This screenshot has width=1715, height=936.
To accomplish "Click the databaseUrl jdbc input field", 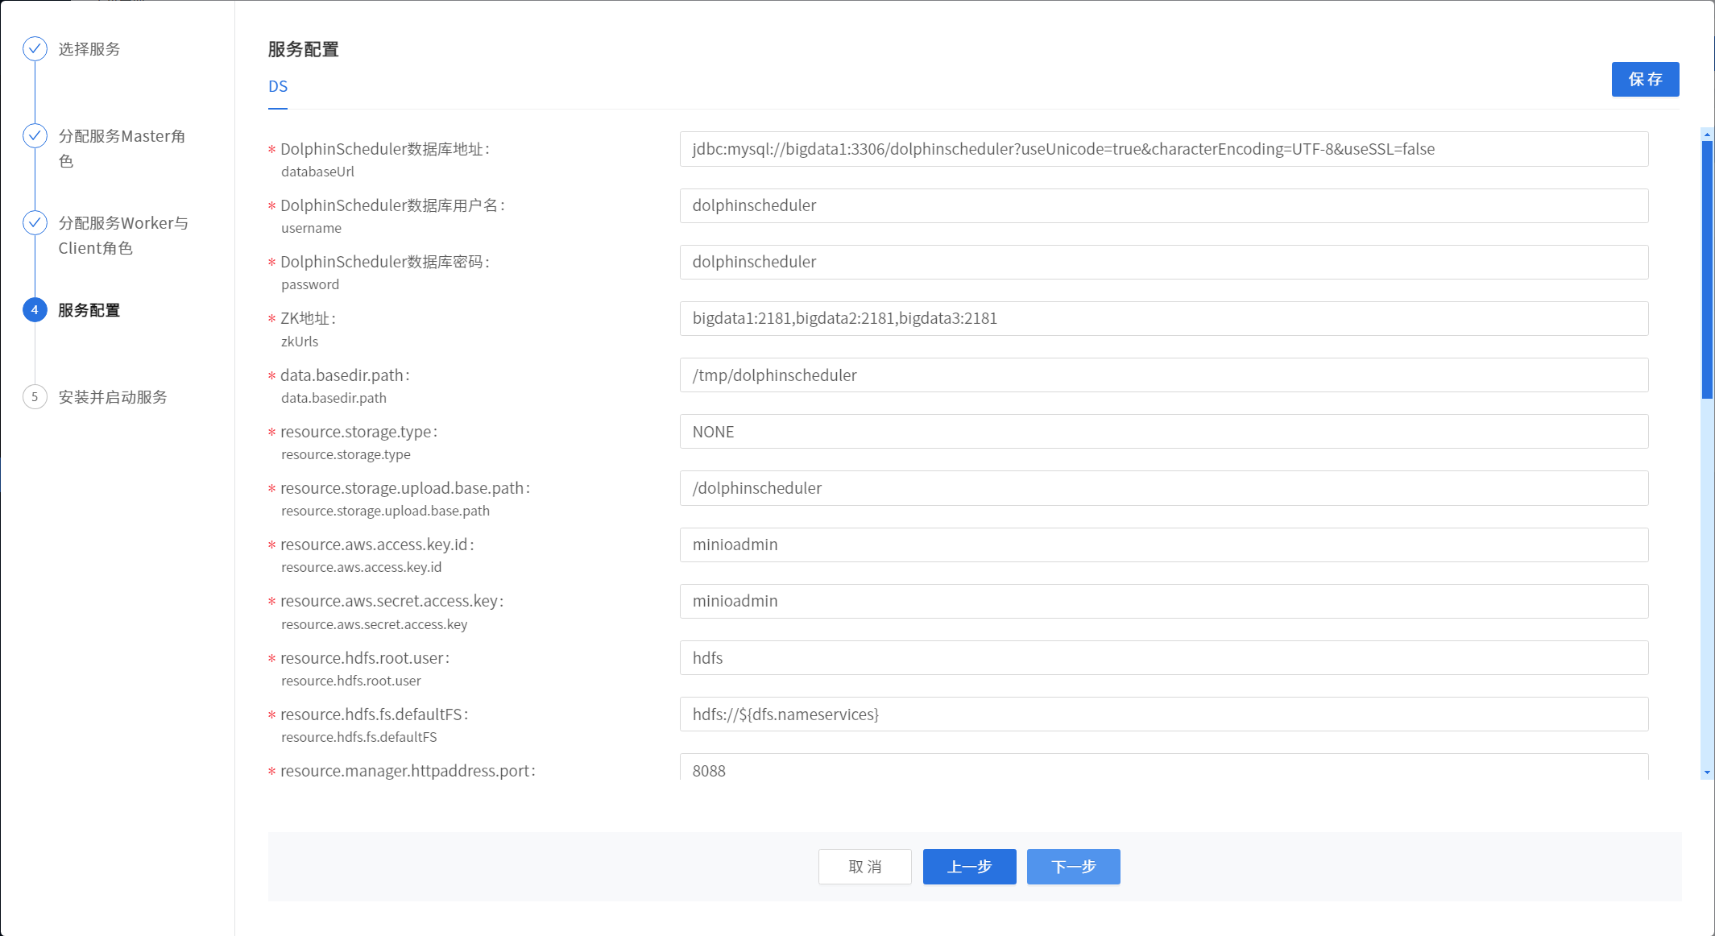I will pyautogui.click(x=1163, y=149).
